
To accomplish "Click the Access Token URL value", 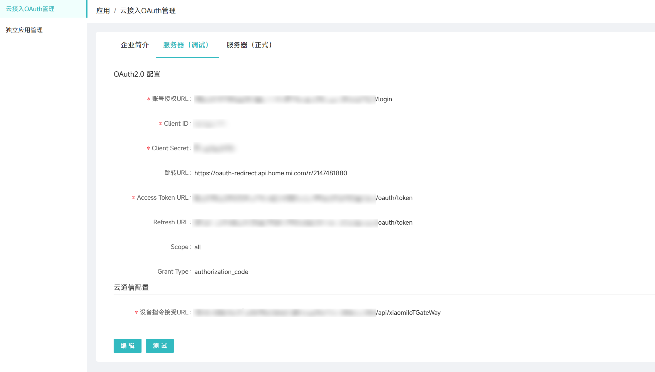I will pyautogui.click(x=303, y=198).
